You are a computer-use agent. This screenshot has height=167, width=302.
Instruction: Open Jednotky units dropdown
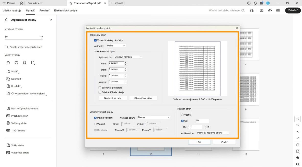click(x=116, y=46)
